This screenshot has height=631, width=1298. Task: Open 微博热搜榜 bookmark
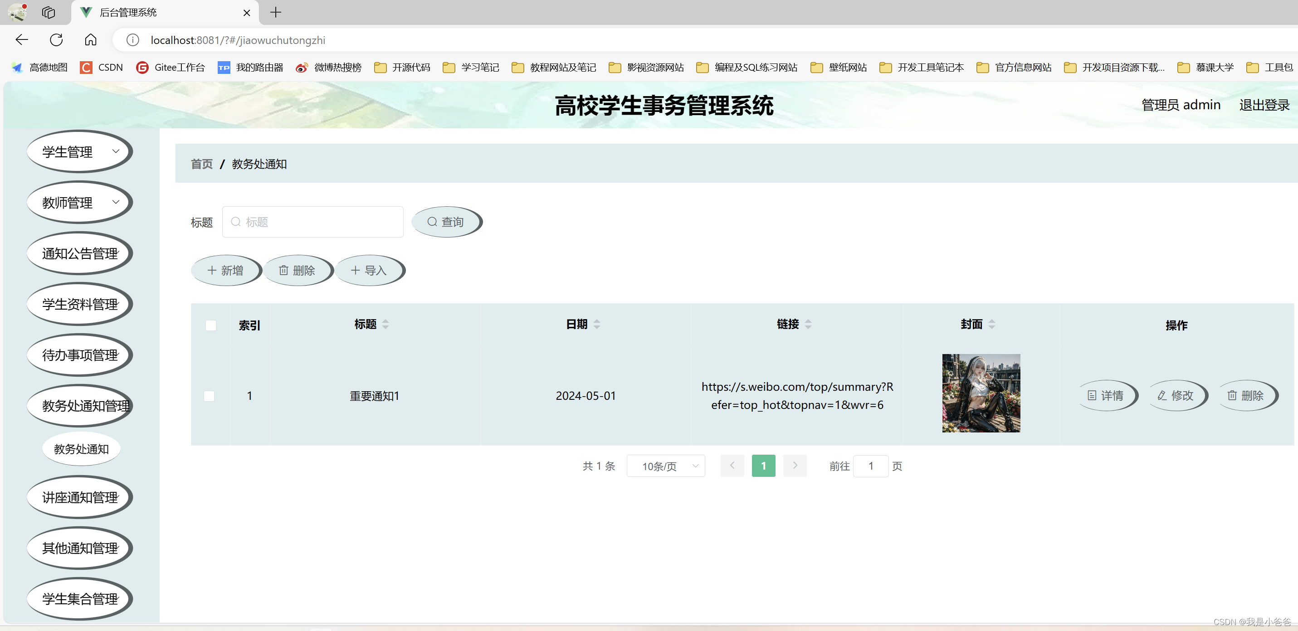click(x=328, y=68)
